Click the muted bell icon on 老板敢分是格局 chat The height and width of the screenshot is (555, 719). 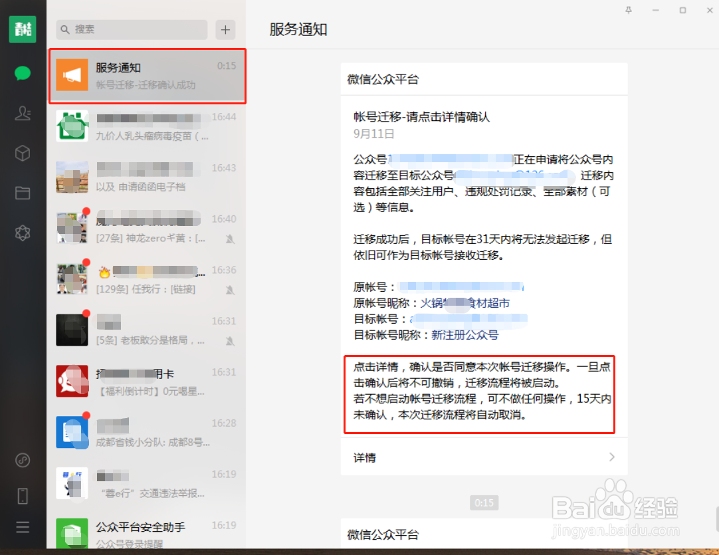point(230,341)
